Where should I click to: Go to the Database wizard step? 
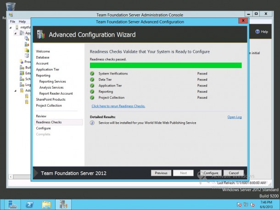tap(43, 57)
